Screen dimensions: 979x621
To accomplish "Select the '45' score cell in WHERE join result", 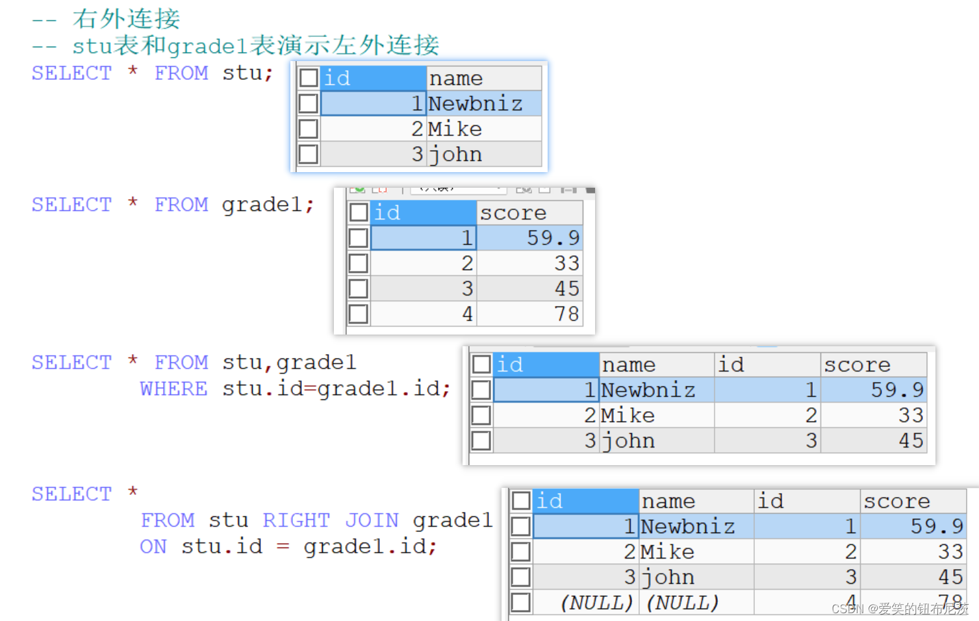I will point(874,440).
